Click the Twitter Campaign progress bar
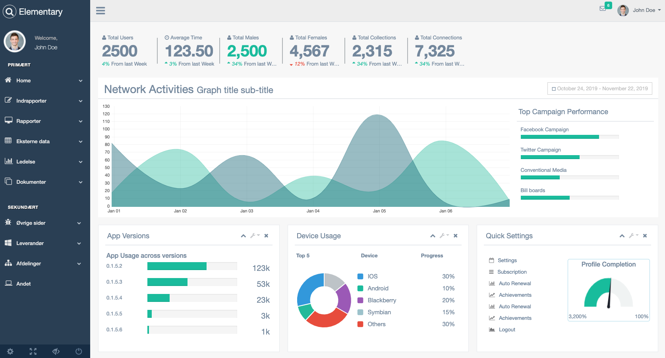 coord(570,157)
